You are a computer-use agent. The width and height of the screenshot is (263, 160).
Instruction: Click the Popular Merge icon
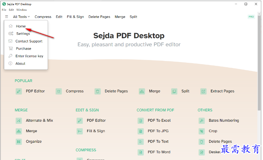pos(142,91)
